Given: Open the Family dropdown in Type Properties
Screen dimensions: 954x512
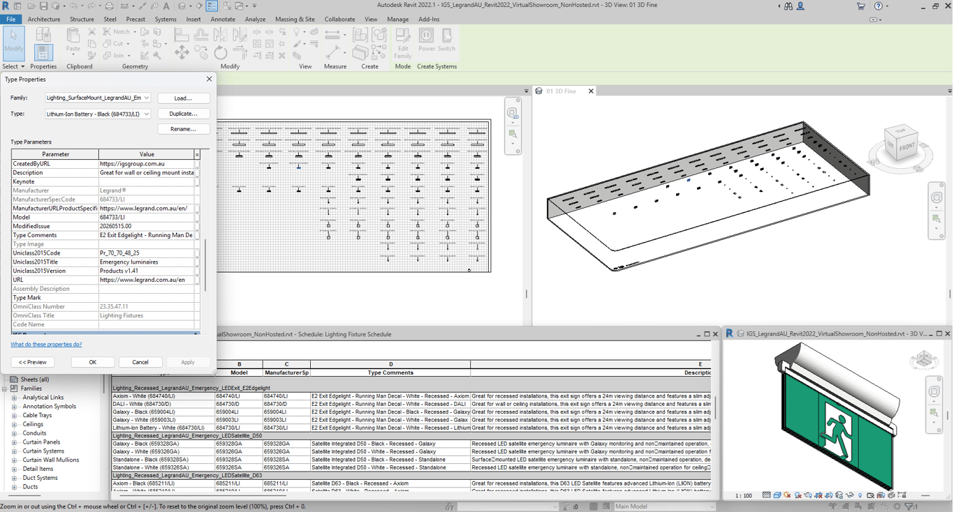Looking at the screenshot, I should point(147,98).
